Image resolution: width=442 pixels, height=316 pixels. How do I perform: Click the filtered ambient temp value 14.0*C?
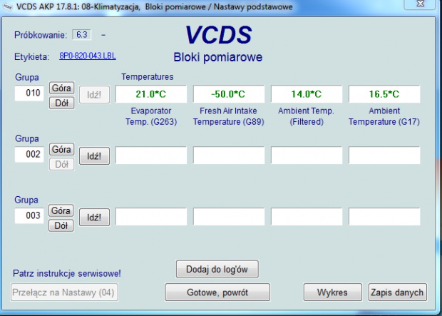tap(307, 94)
